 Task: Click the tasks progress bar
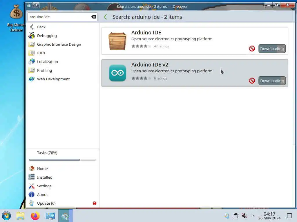point(63,160)
